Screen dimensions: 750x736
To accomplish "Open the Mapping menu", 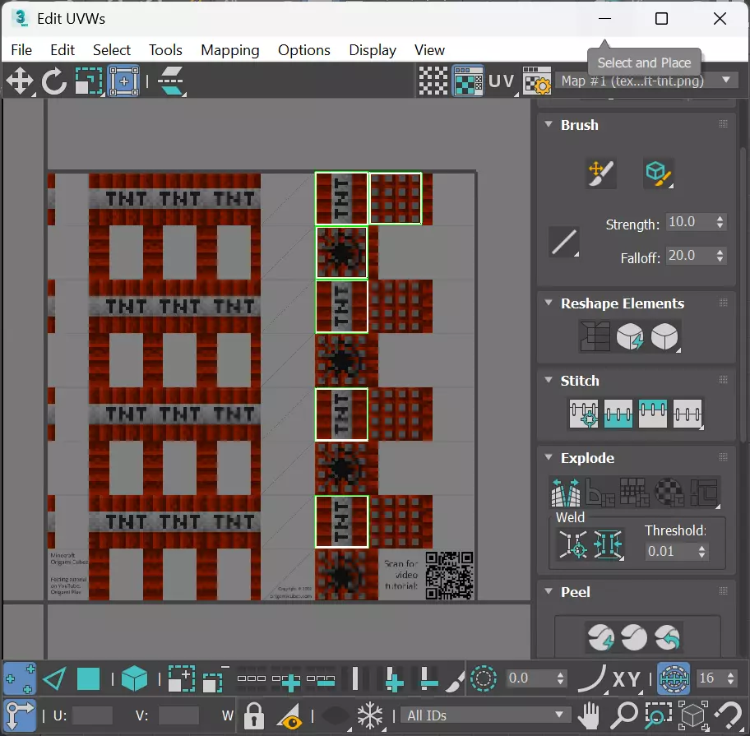I will (x=230, y=49).
